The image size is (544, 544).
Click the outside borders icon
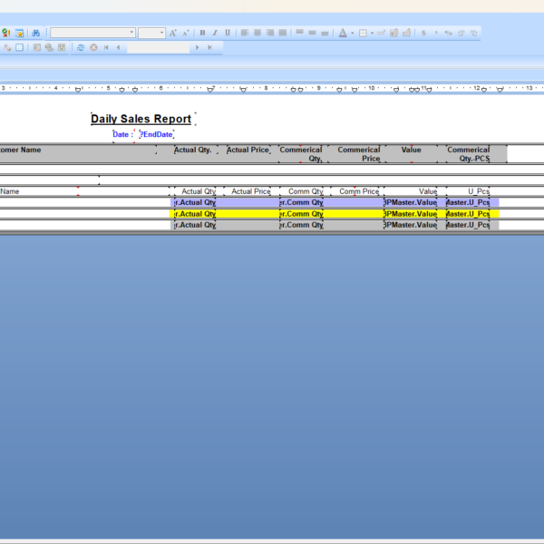[363, 34]
